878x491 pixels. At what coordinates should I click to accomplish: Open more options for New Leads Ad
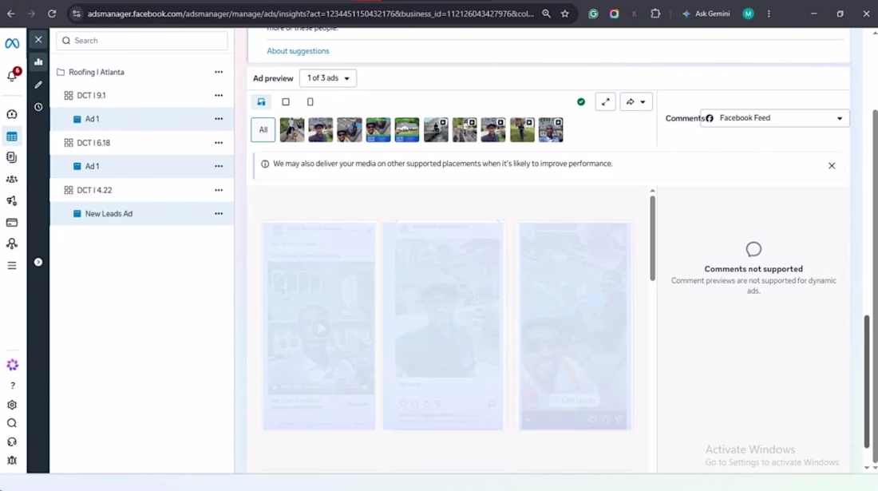click(x=219, y=214)
